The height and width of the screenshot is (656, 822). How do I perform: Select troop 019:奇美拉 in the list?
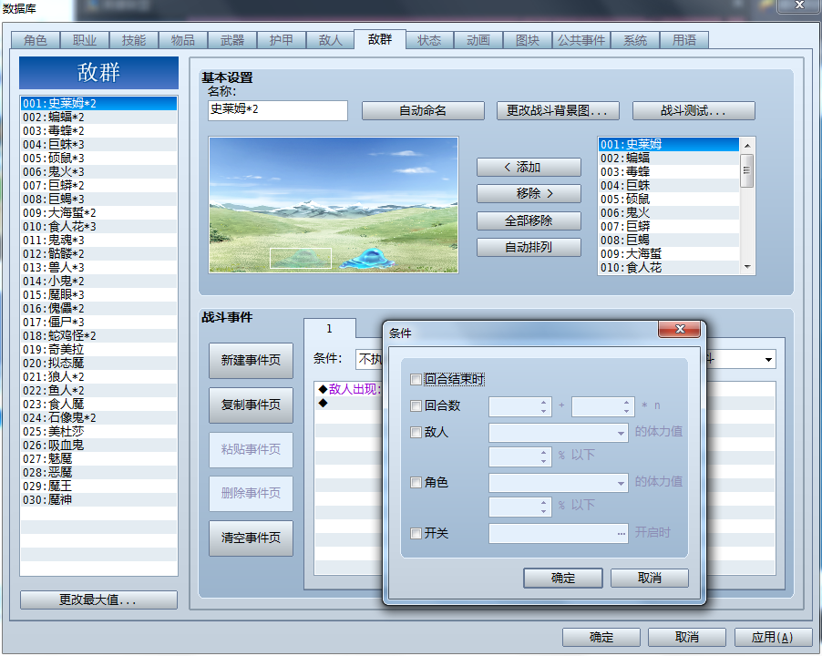tap(98, 350)
